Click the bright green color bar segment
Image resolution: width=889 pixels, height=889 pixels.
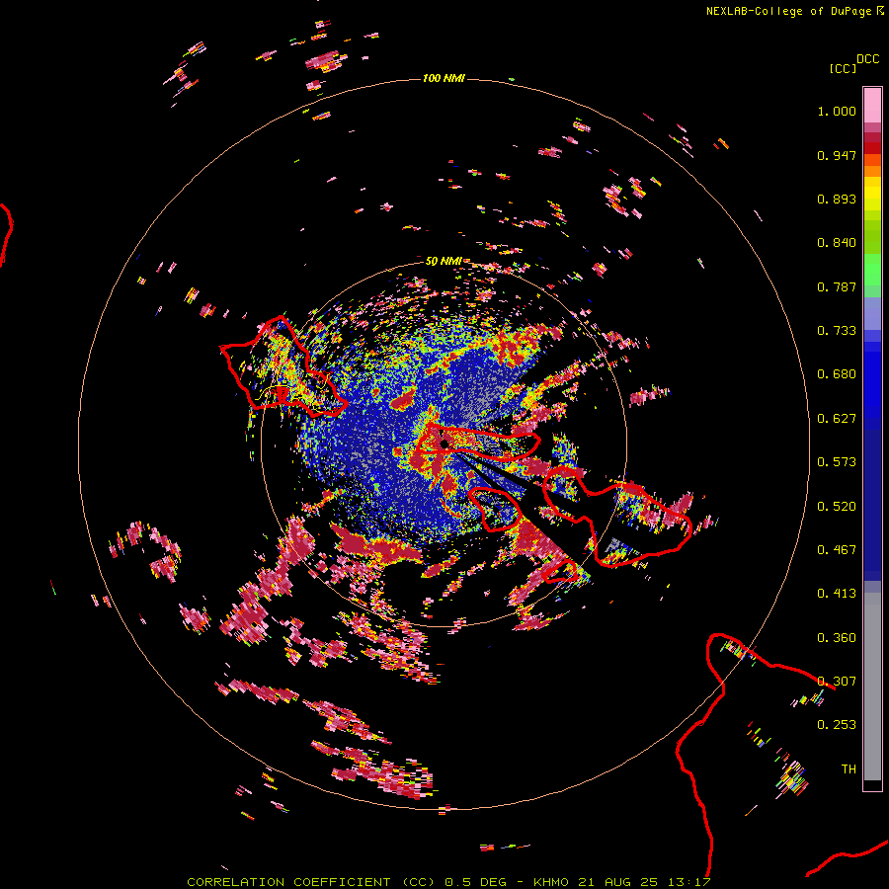pos(872,270)
